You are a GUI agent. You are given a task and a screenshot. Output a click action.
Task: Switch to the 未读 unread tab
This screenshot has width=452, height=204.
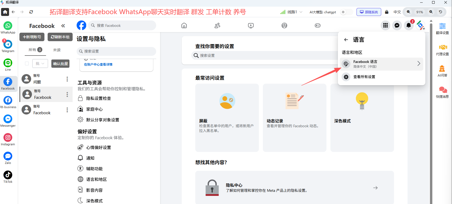[x=57, y=50]
